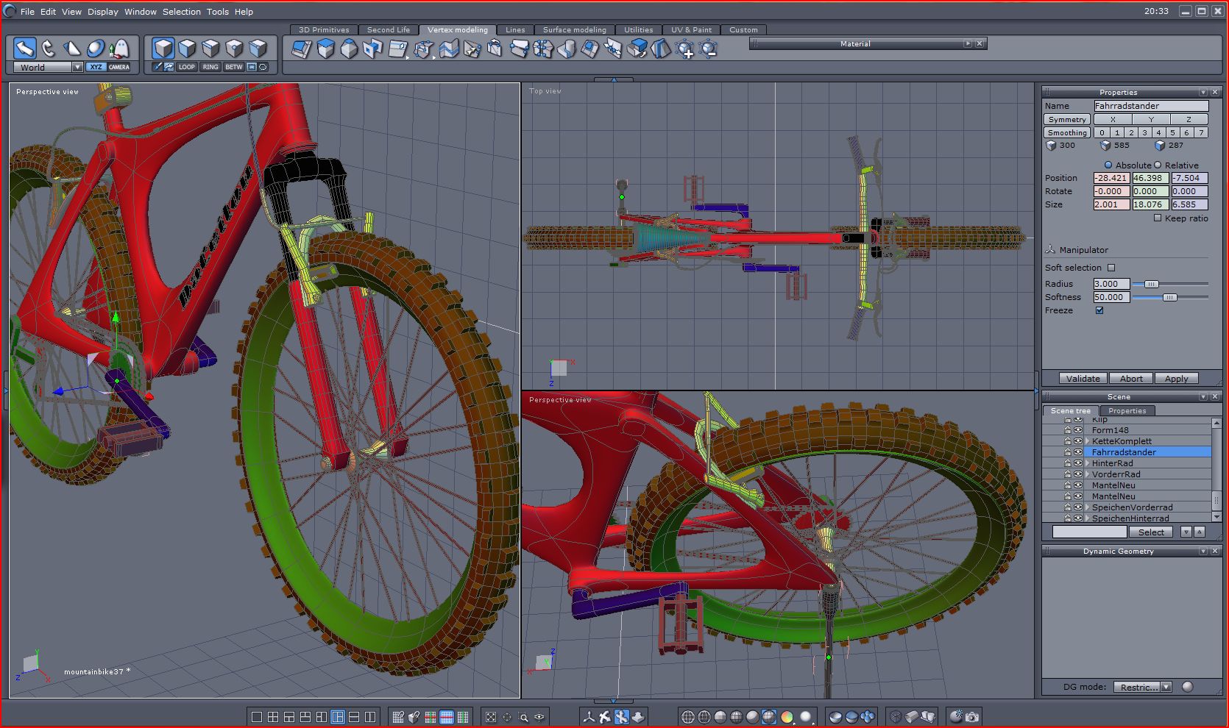The width and height of the screenshot is (1229, 728).
Task: Collapse the Properties panel using its arrow
Action: [x=1203, y=93]
